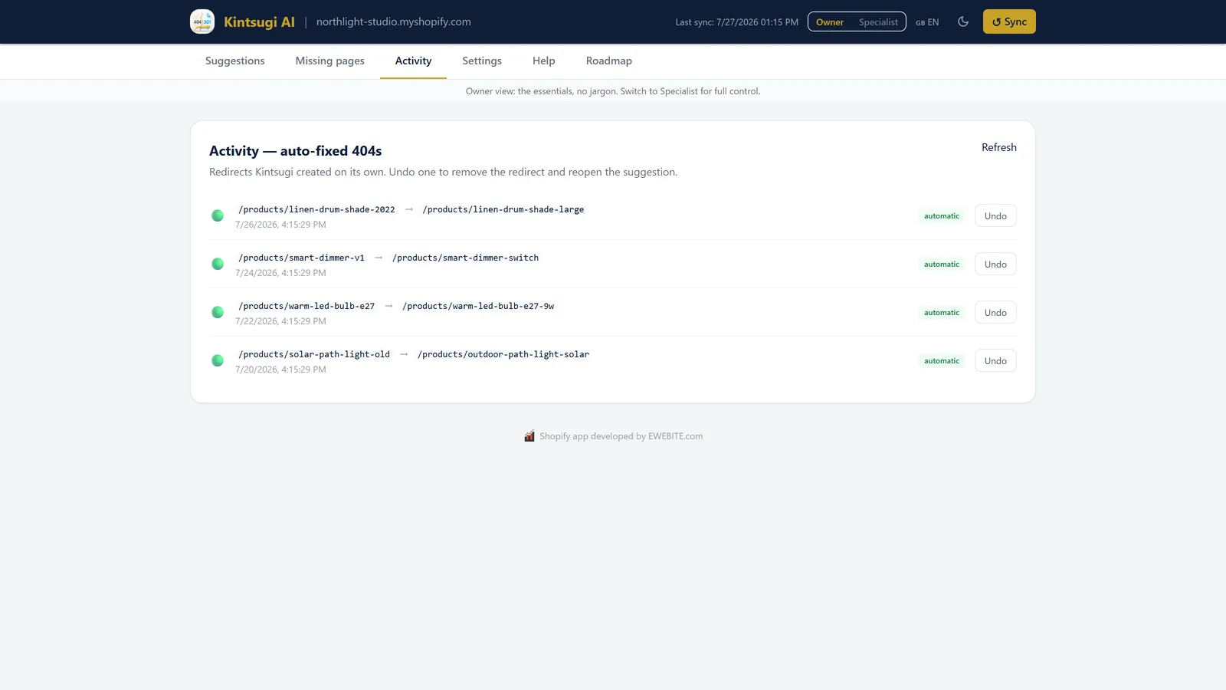The image size is (1226, 690).
Task: Refresh the activity list
Action: click(999, 147)
